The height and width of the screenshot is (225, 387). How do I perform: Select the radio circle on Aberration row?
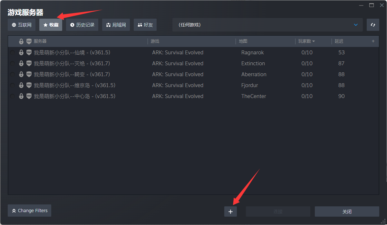coord(13,75)
